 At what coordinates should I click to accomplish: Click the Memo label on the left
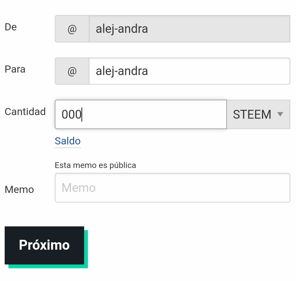(19, 190)
